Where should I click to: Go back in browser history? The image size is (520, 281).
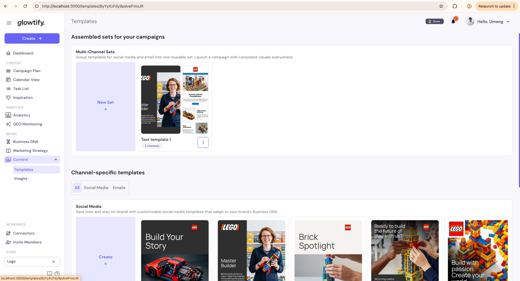tap(6, 6)
